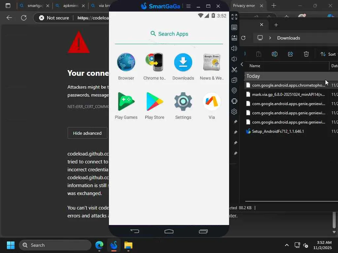Click the This PC monitor icon in breadcrumb
The height and width of the screenshot is (253, 338).
pyautogui.click(x=260, y=38)
